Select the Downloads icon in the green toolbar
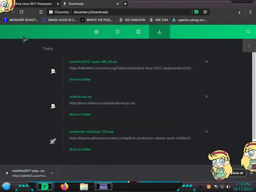This screenshot has width=256, height=192. coord(159,32)
